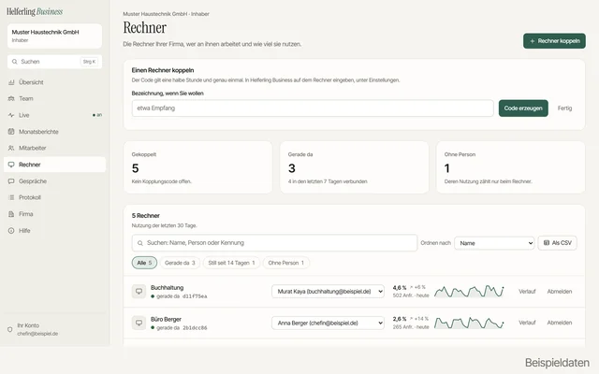Click the plus icon on Rechner koppeln
Viewport: 599px width, 374px height.
pos(533,41)
